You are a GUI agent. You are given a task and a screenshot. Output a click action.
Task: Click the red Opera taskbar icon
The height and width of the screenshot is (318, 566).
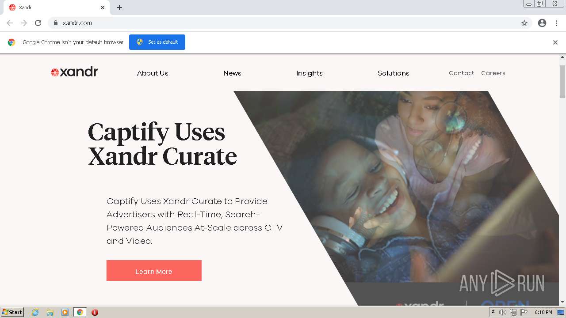coord(95,312)
